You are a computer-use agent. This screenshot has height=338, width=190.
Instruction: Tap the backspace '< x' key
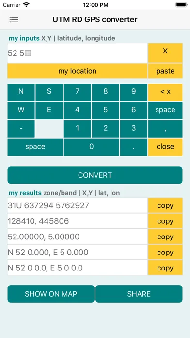(165, 92)
